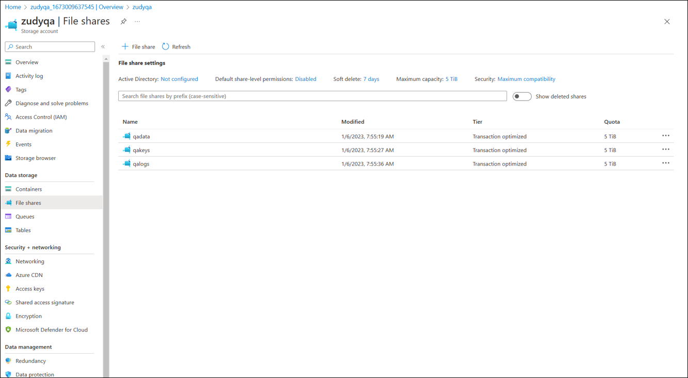
Task: Click share-level permissions Disabled link
Action: (306, 79)
